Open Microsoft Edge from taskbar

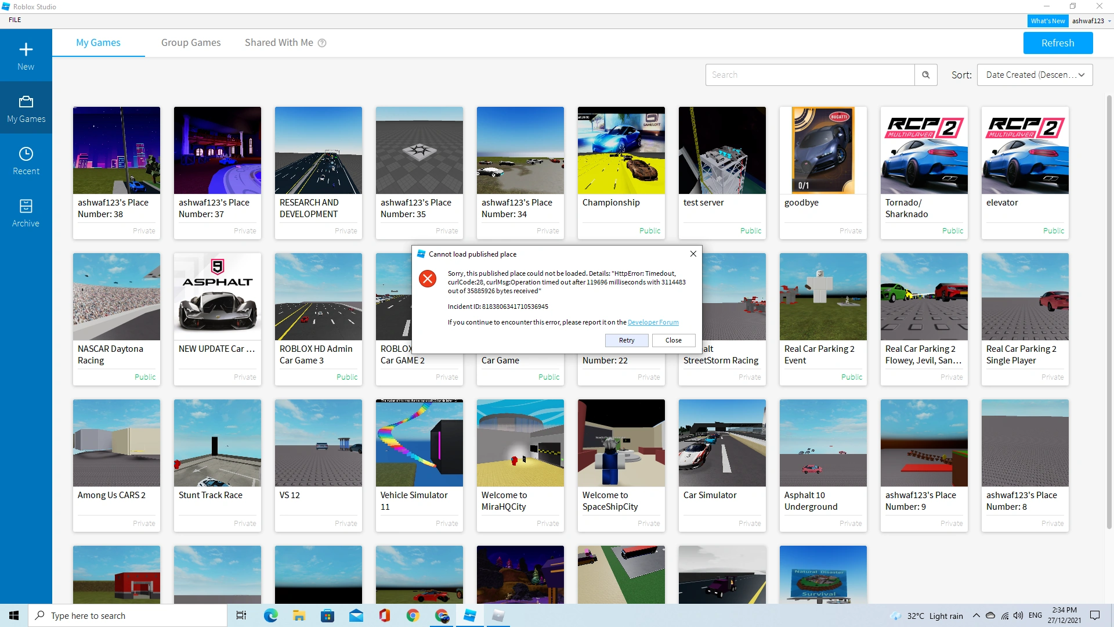click(270, 615)
